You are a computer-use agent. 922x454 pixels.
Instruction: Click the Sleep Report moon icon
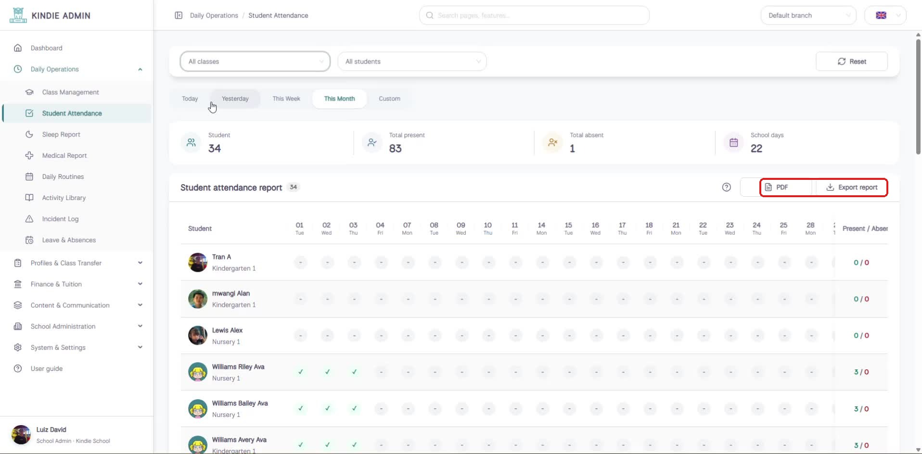click(x=29, y=135)
